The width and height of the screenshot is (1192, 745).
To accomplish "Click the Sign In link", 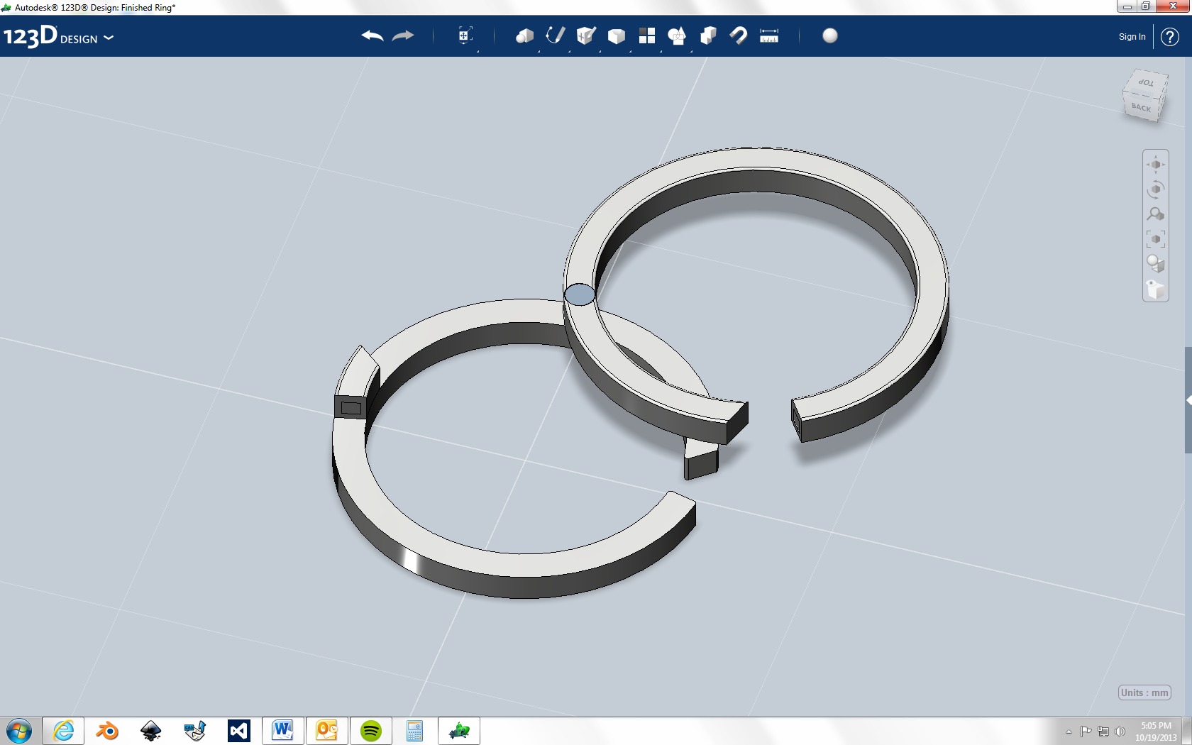I will pos(1131,36).
